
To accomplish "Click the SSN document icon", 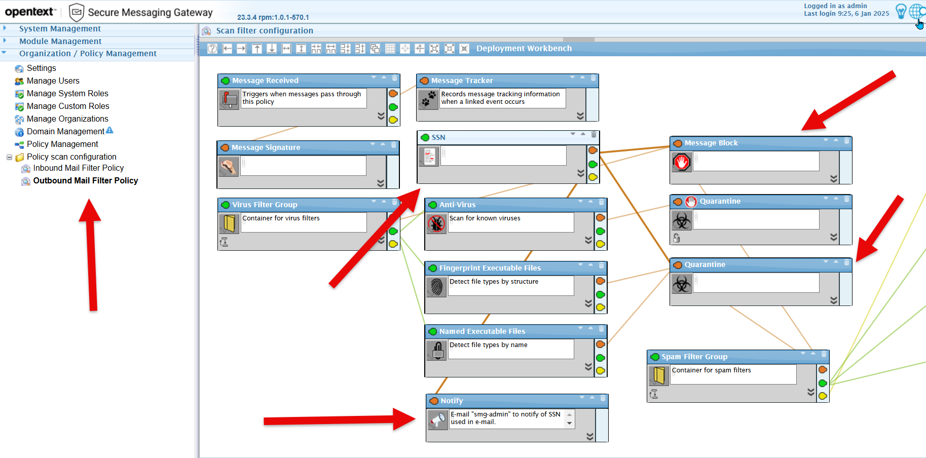I will (429, 156).
